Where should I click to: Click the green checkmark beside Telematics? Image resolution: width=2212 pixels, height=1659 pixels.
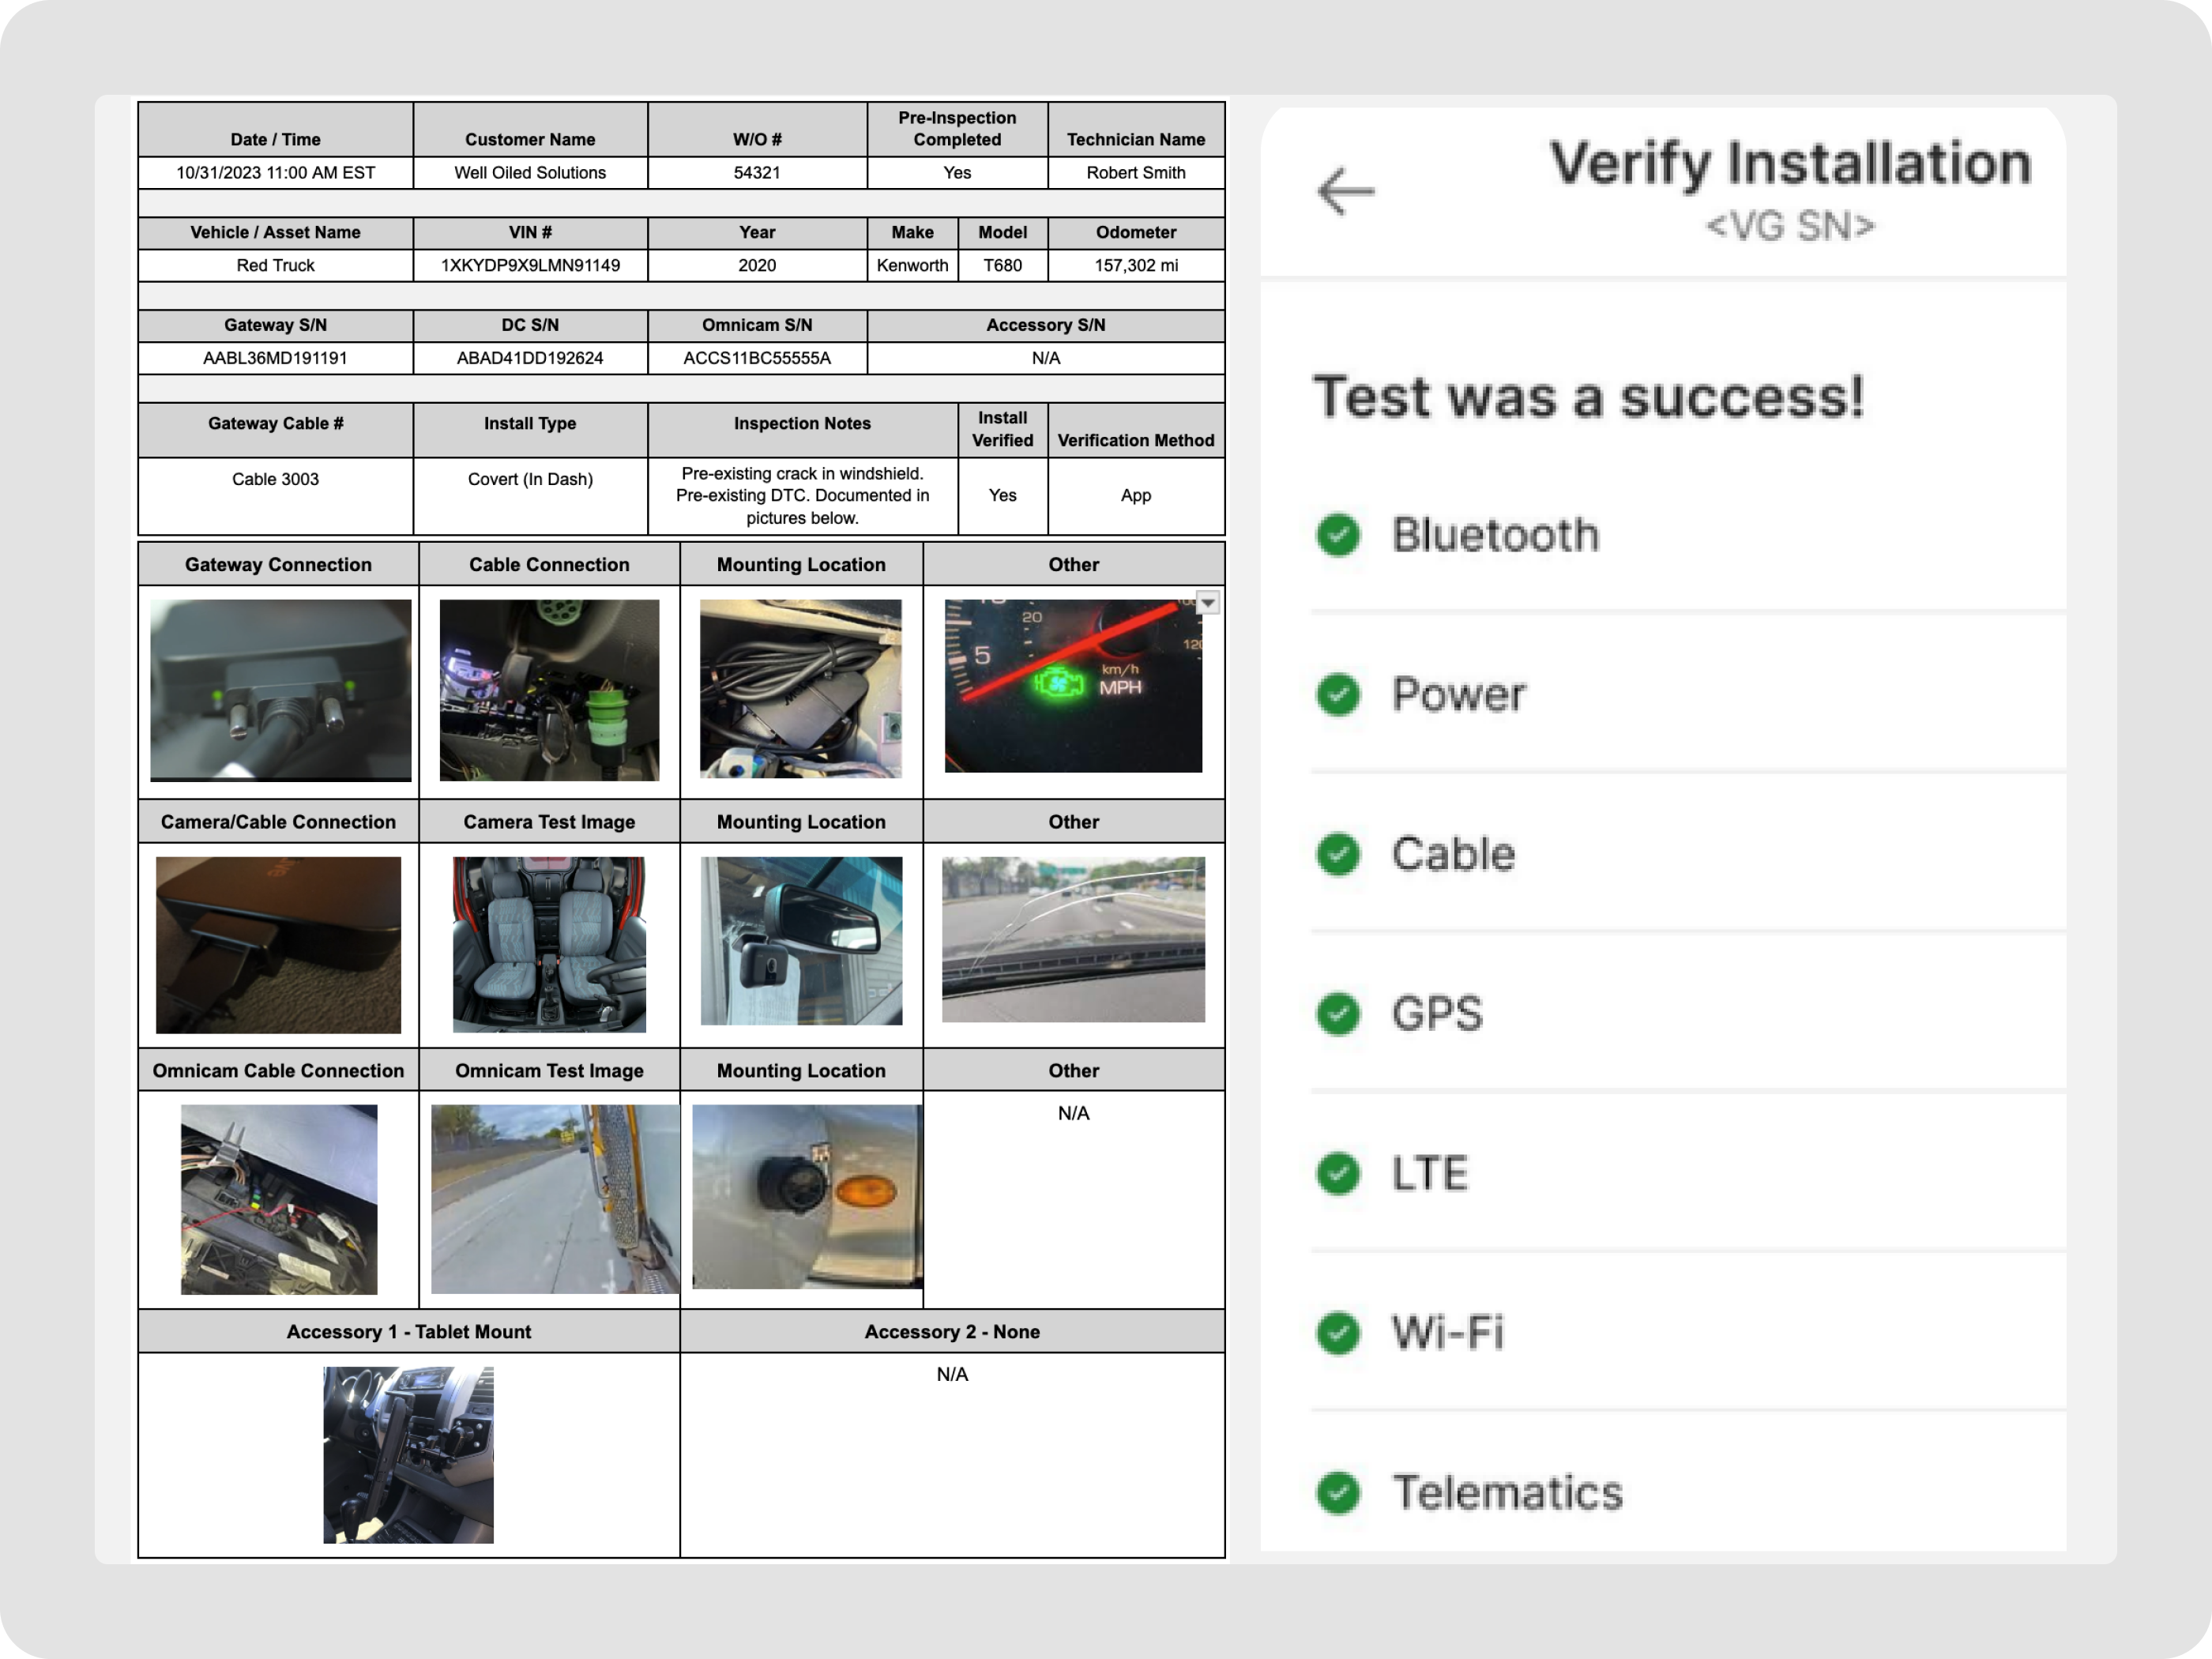click(1337, 1492)
